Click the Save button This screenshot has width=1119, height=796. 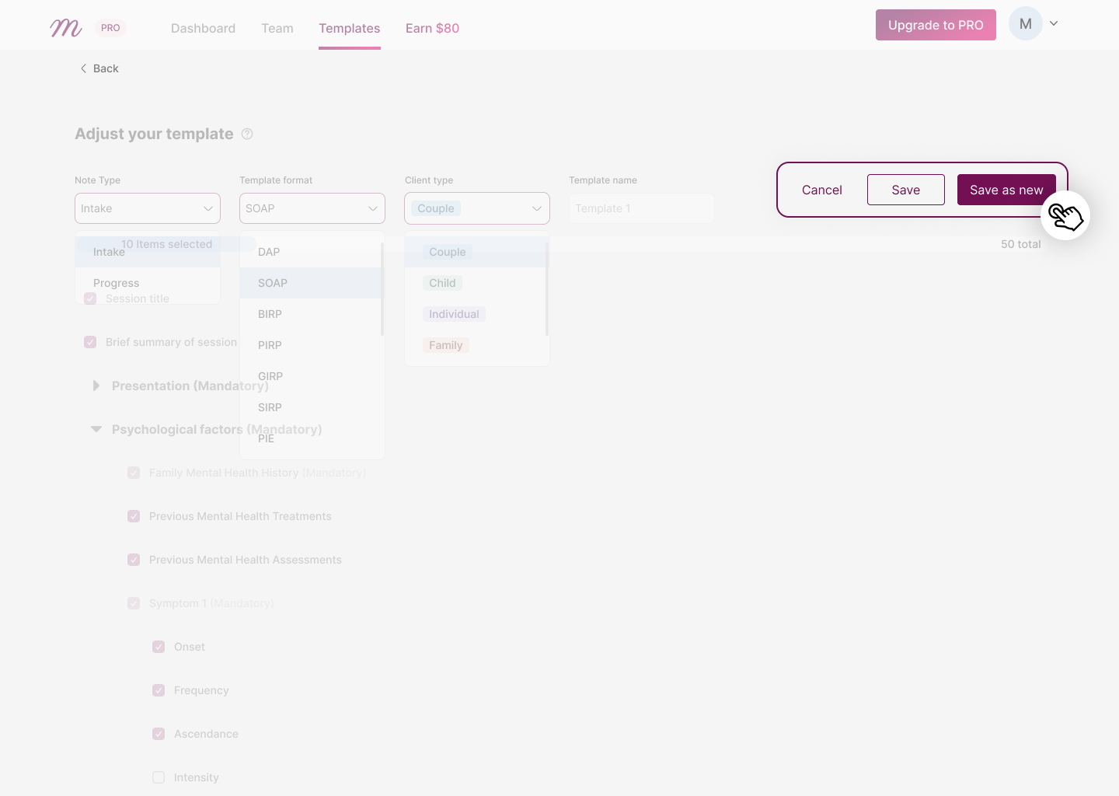[x=906, y=190]
